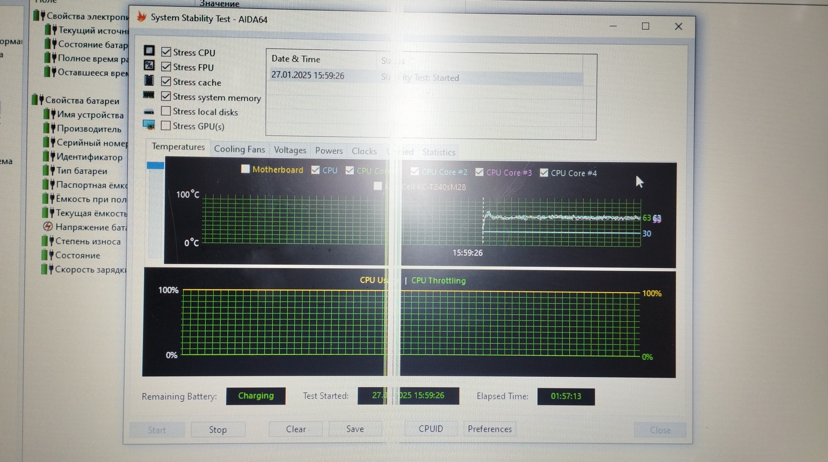The image size is (828, 462).
Task: Click the disk drive icon beside Stress local disks
Action: point(149,112)
